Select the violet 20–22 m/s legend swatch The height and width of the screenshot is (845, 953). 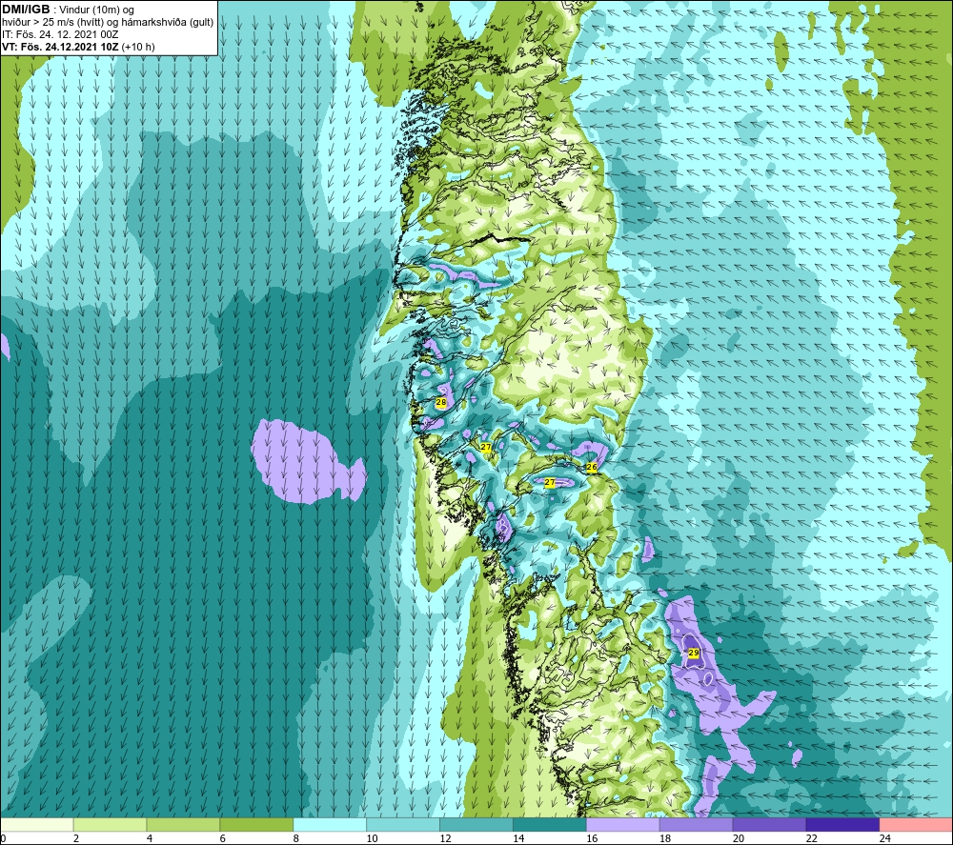point(769,824)
